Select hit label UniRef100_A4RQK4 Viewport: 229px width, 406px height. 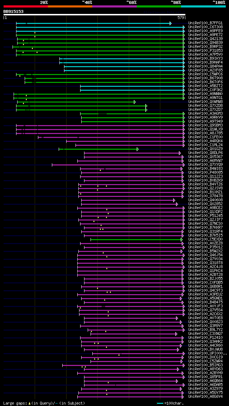click(x=205, y=141)
